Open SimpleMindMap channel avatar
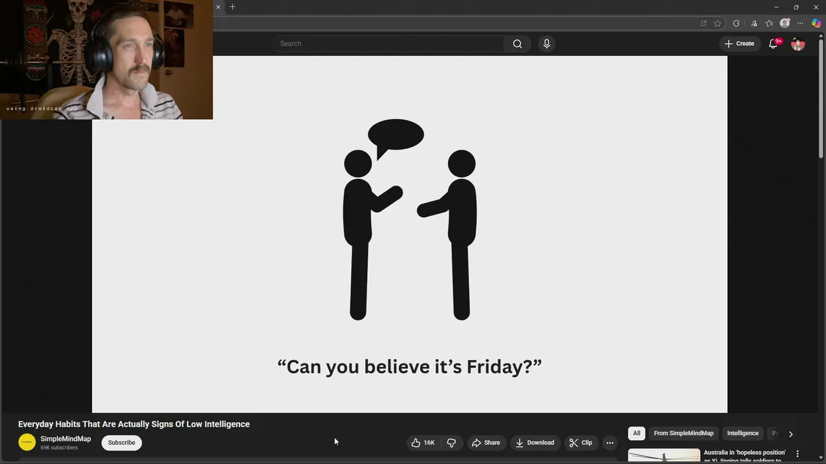The width and height of the screenshot is (826, 464). [27, 442]
